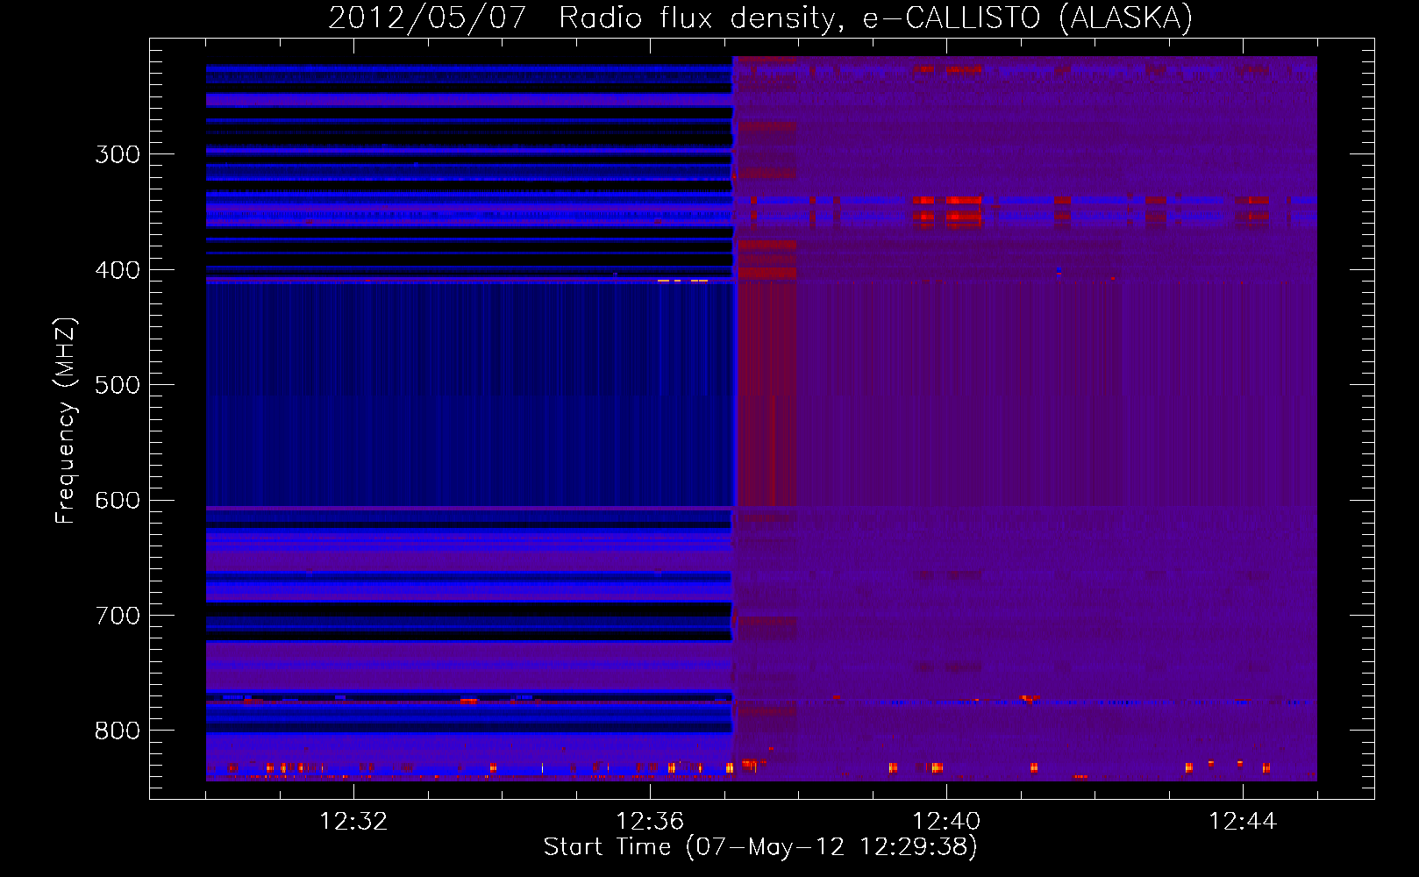Click the 600 frequency tick label
Image resolution: width=1419 pixels, height=877 pixels.
tap(118, 501)
